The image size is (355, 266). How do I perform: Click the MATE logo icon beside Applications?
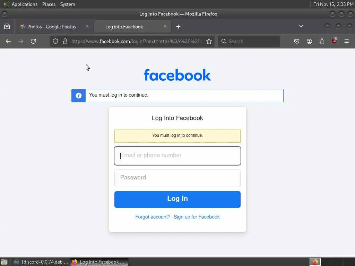point(6,4)
